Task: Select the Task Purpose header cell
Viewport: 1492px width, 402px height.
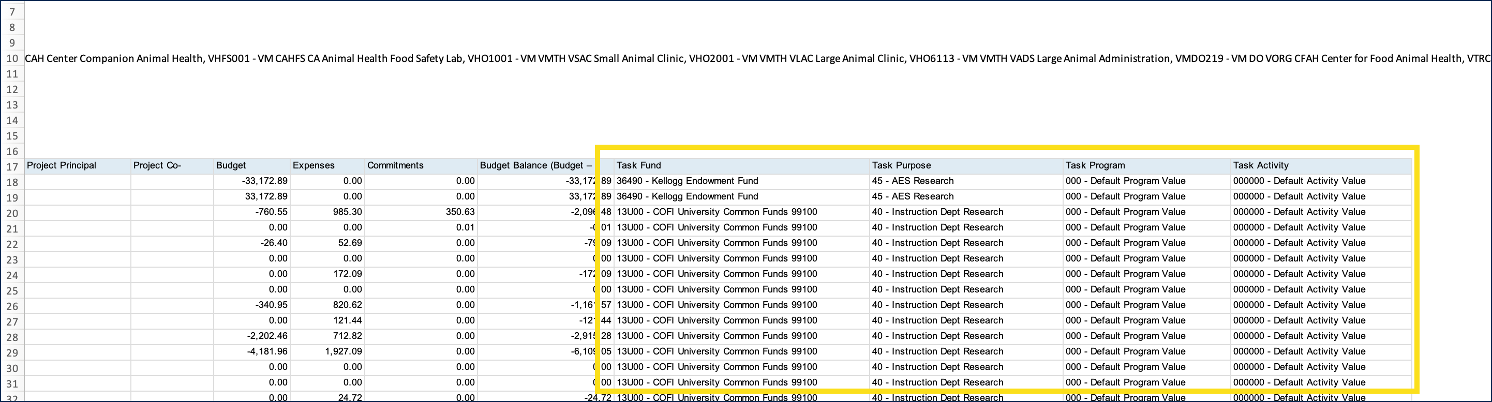Action: tap(965, 165)
